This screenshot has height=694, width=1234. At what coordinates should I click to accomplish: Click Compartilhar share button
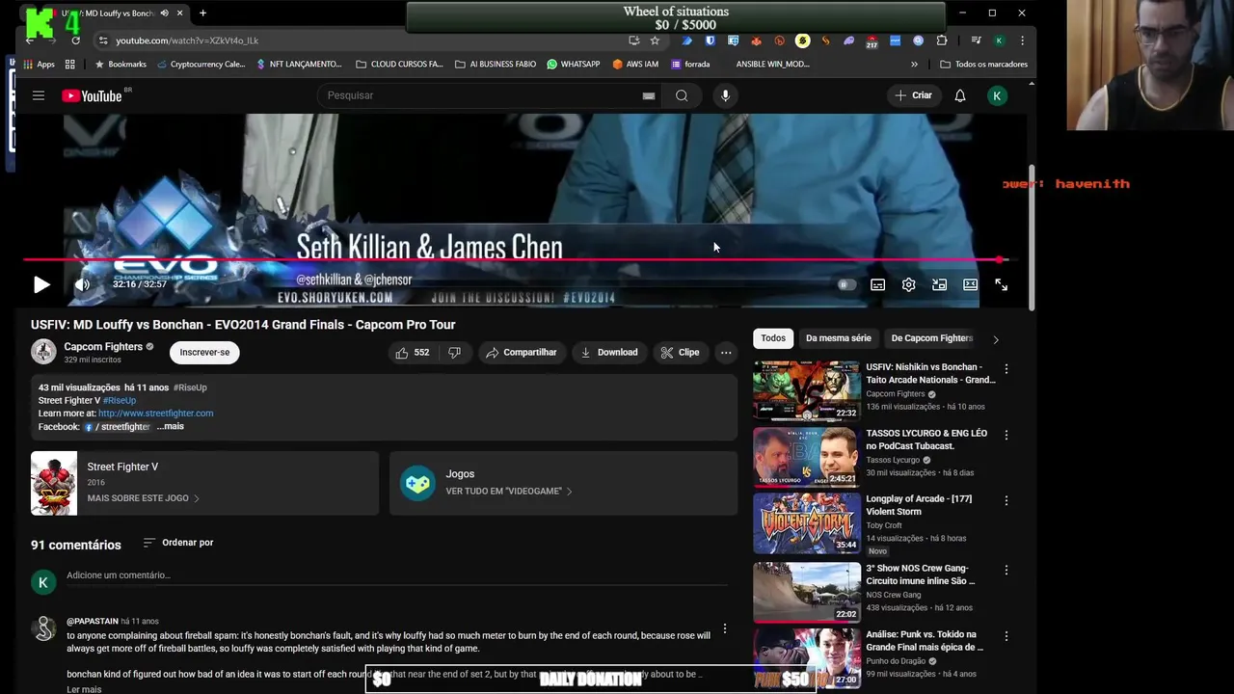[522, 353]
